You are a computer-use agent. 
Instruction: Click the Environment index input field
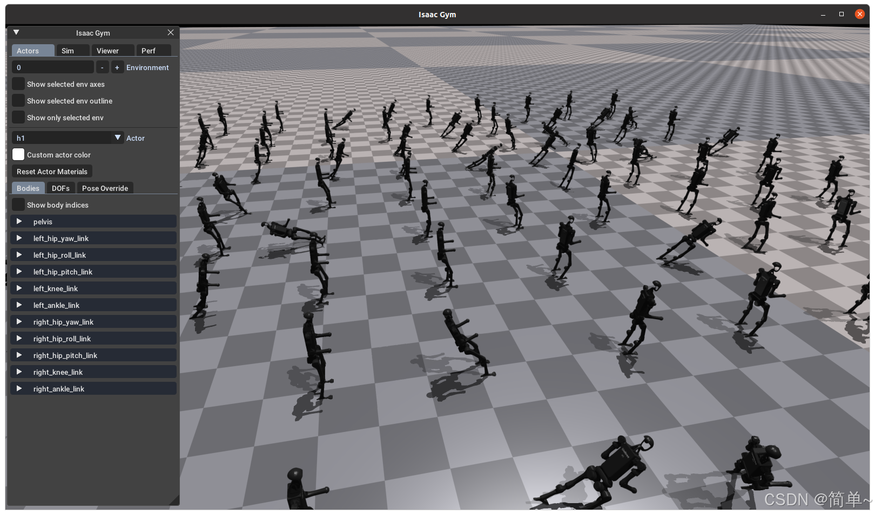click(53, 67)
